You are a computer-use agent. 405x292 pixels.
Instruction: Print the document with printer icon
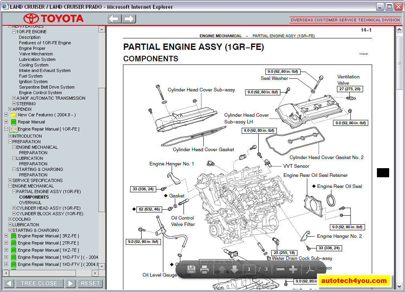pyautogui.click(x=204, y=270)
